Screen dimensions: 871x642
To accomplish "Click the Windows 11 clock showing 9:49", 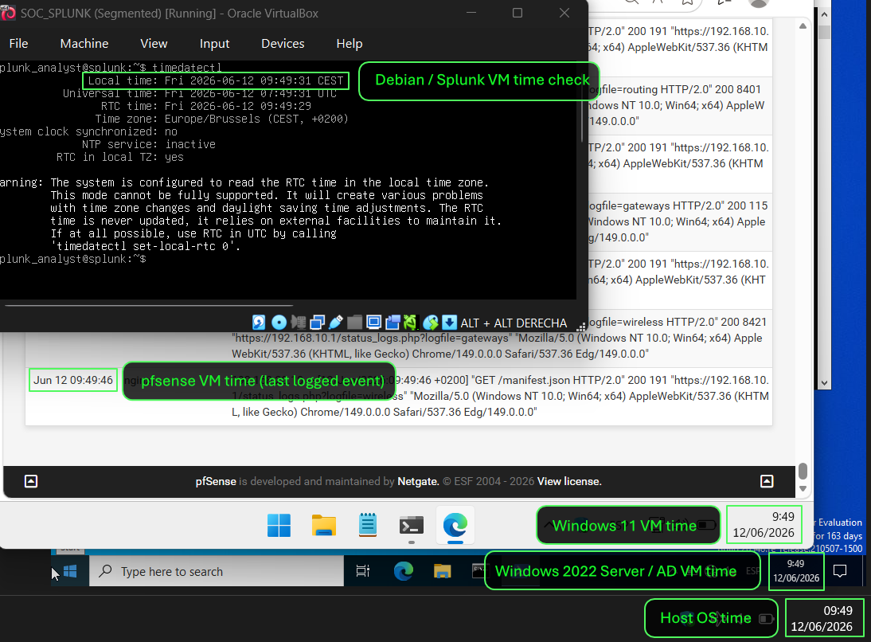I will (764, 525).
